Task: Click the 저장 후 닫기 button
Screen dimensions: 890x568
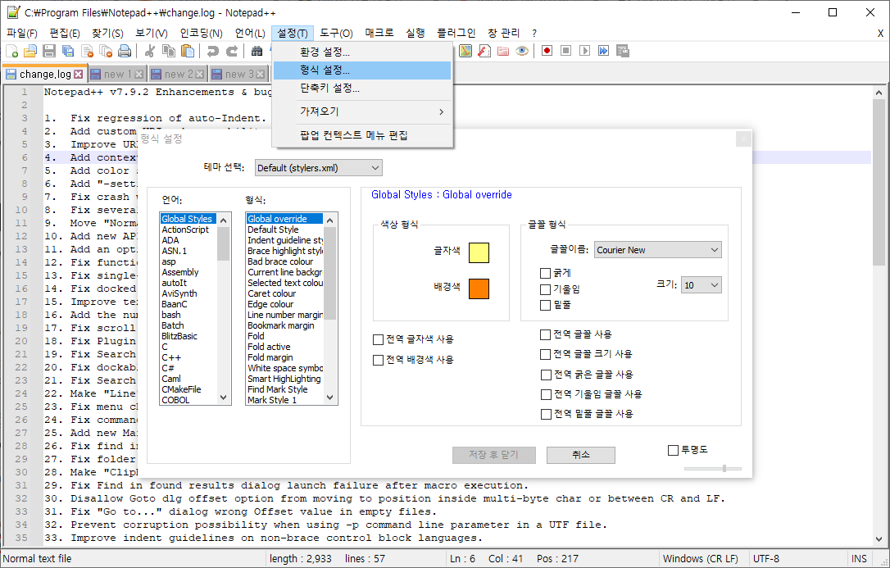Action: point(494,455)
